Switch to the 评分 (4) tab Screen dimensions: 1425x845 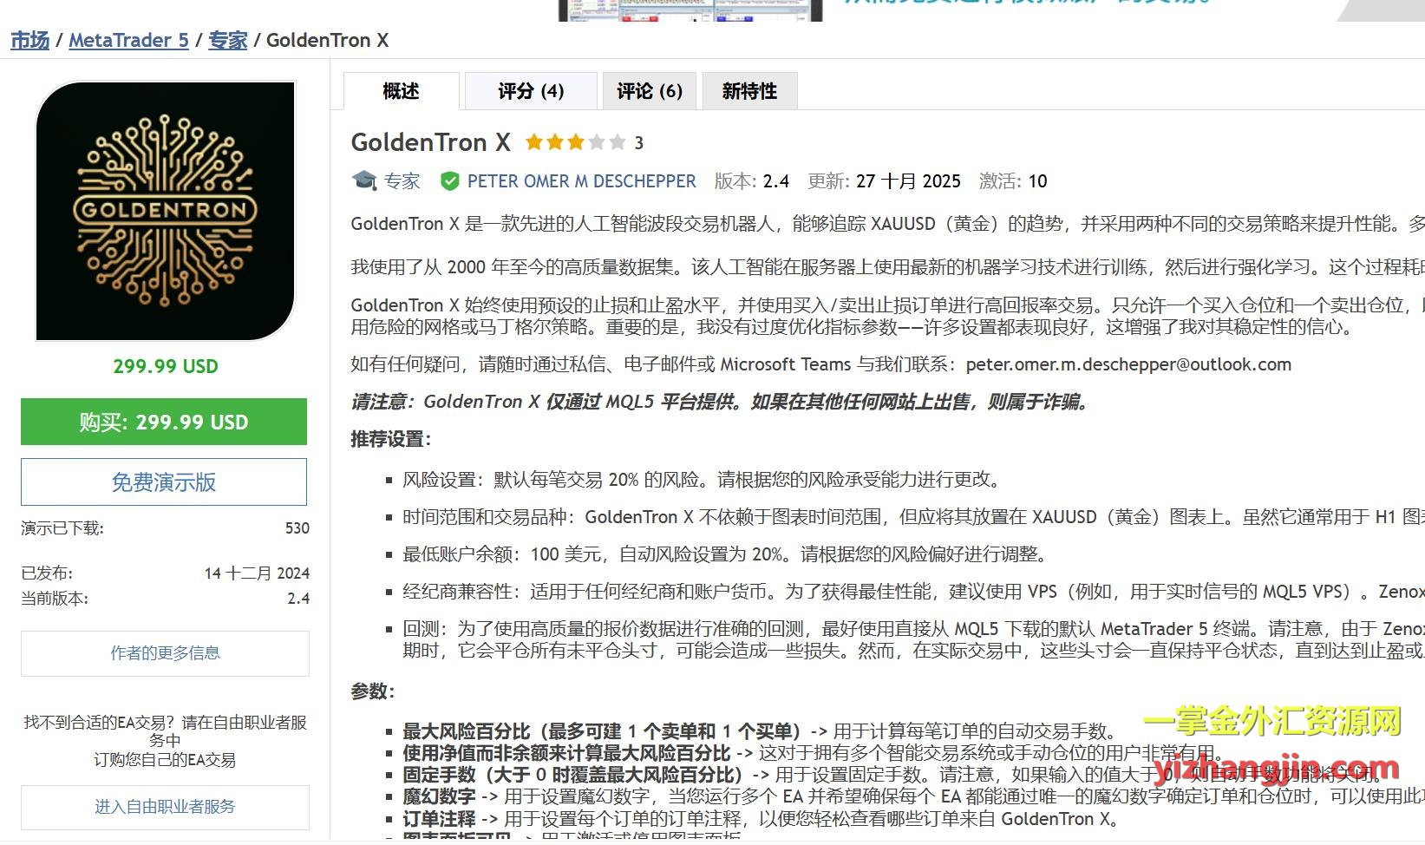[530, 91]
